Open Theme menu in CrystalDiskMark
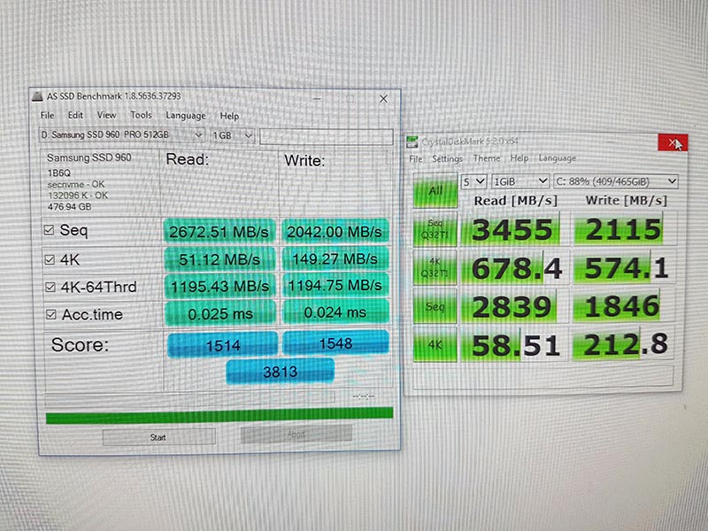 click(487, 158)
